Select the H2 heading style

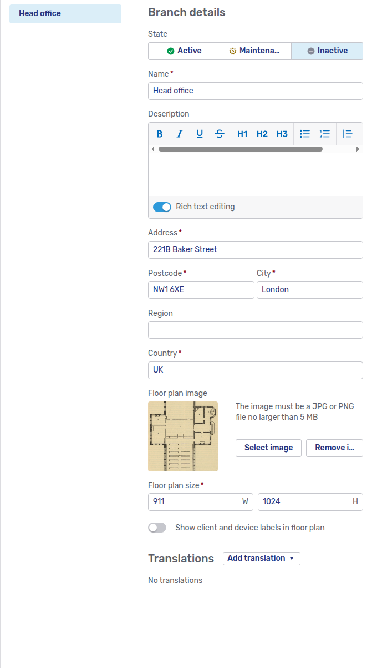click(x=262, y=133)
